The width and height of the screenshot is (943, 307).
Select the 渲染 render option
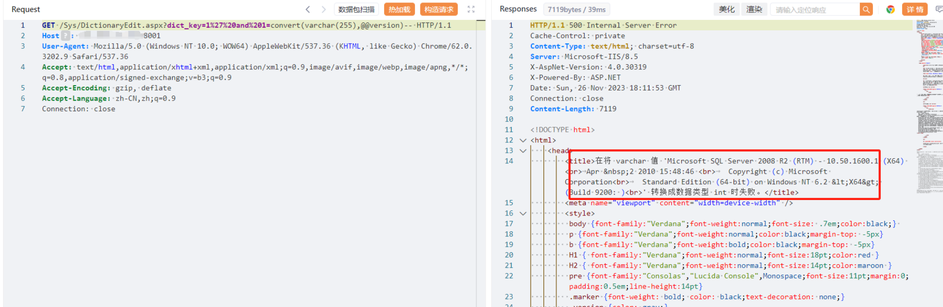tap(754, 9)
